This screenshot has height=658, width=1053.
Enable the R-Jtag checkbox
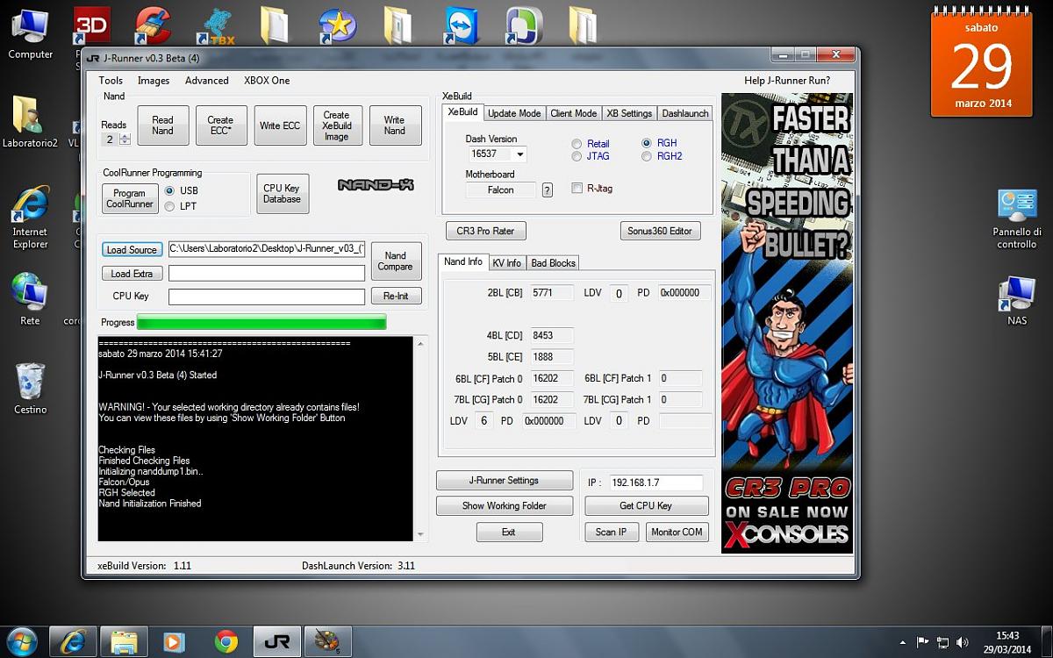(x=592, y=188)
